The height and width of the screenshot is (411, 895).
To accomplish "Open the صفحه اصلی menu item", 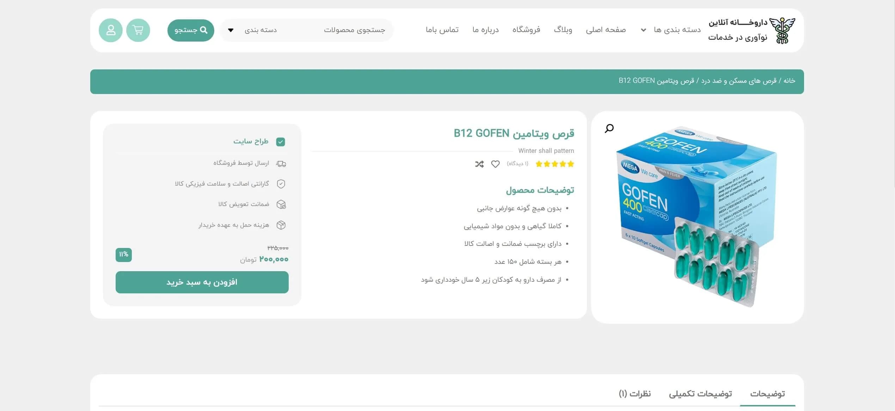I will pyautogui.click(x=606, y=30).
